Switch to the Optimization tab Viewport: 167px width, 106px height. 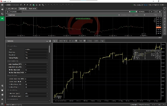32,9
